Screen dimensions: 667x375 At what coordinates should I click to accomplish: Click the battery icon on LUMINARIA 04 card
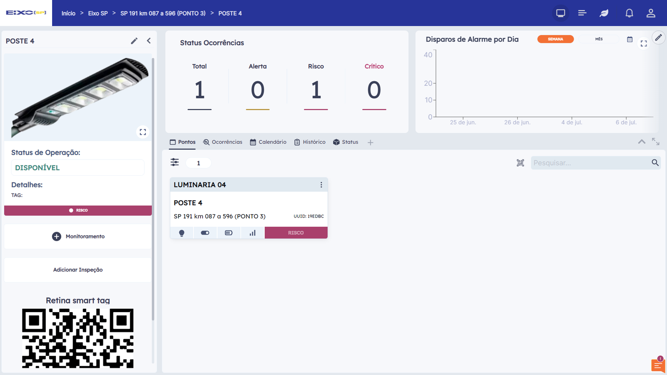228,233
